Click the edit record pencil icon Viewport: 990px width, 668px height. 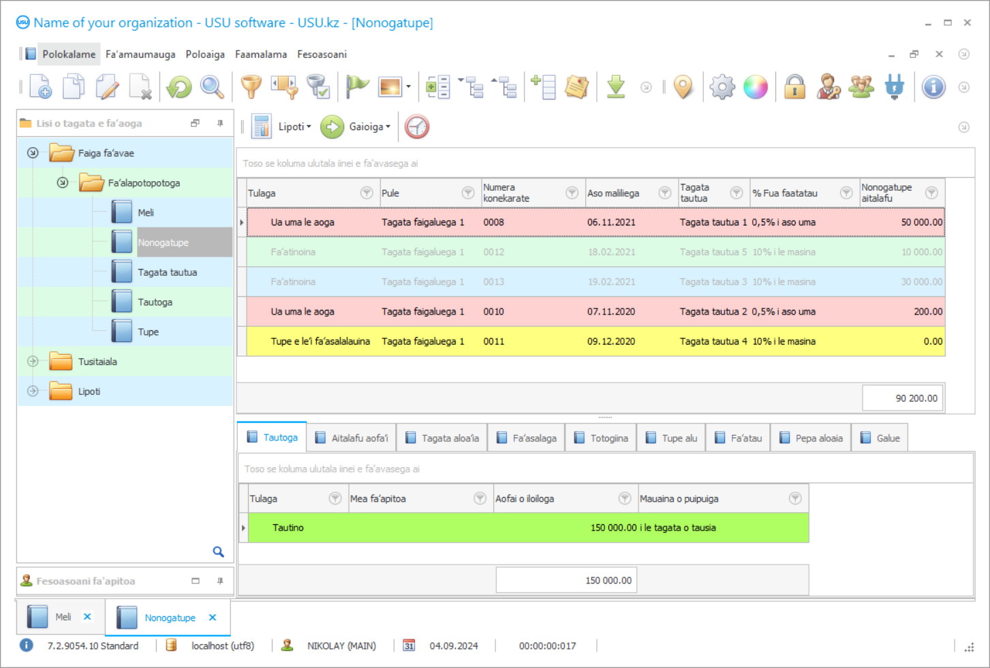(x=107, y=87)
